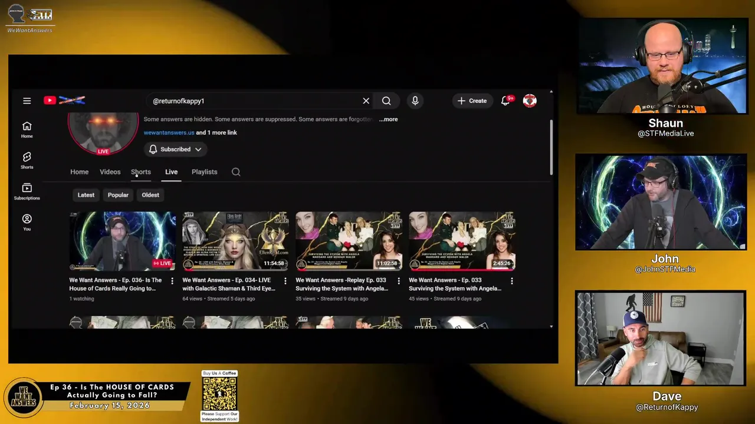The height and width of the screenshot is (424, 755).
Task: Start voice search with the microphone icon
Action: pos(415,101)
